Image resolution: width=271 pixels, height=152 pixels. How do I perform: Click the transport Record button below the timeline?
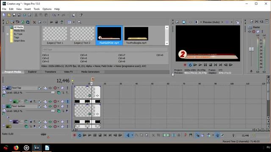[x=75, y=135]
